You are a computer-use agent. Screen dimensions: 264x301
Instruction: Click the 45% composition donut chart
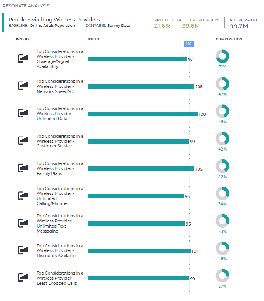[222, 111]
